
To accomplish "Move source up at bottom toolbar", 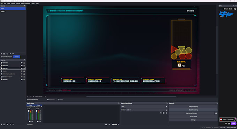I will point(10,124).
